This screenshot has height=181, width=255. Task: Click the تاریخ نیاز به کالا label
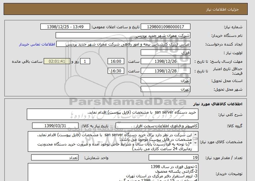[x=95, y=126]
